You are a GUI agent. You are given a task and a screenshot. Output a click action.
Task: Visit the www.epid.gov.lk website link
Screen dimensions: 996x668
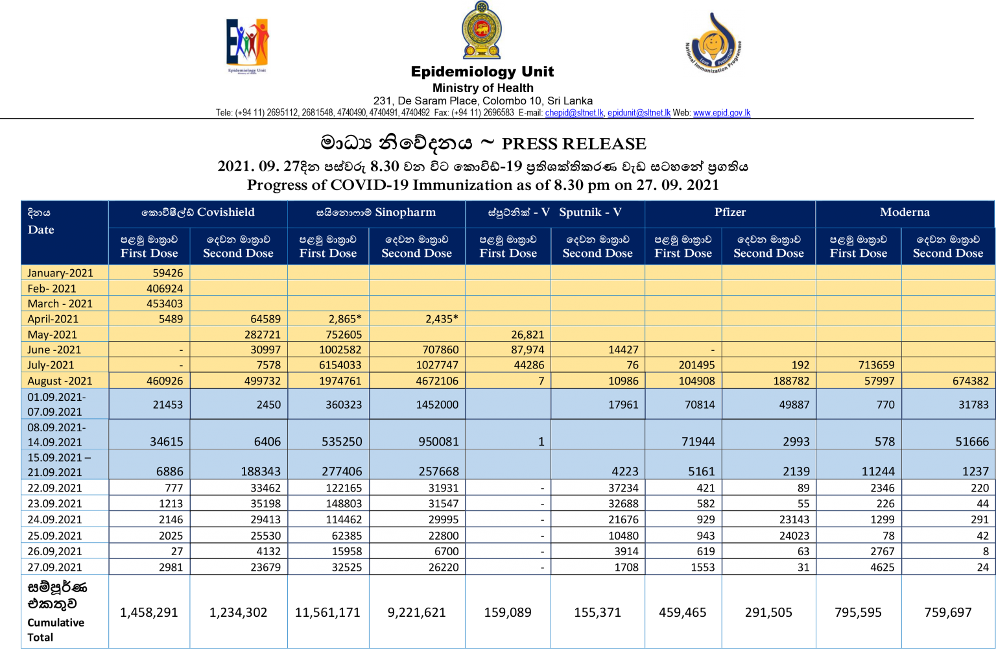pos(722,113)
